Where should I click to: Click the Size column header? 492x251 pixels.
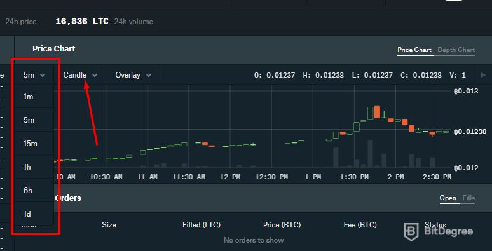pyautogui.click(x=109, y=225)
